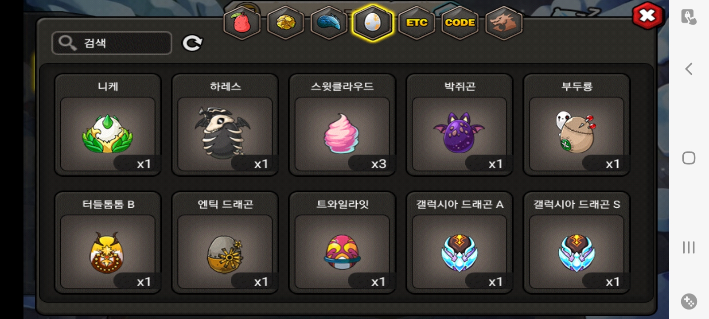This screenshot has height=319, width=709.
Task: Switch to the gold nugget tab
Action: [x=285, y=23]
